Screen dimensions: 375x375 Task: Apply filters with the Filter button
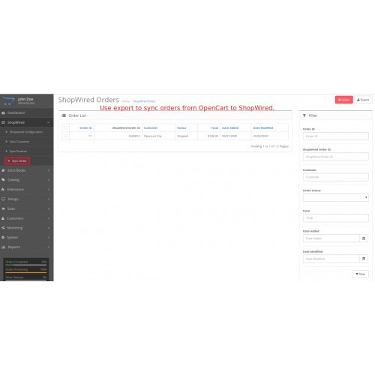point(361,274)
